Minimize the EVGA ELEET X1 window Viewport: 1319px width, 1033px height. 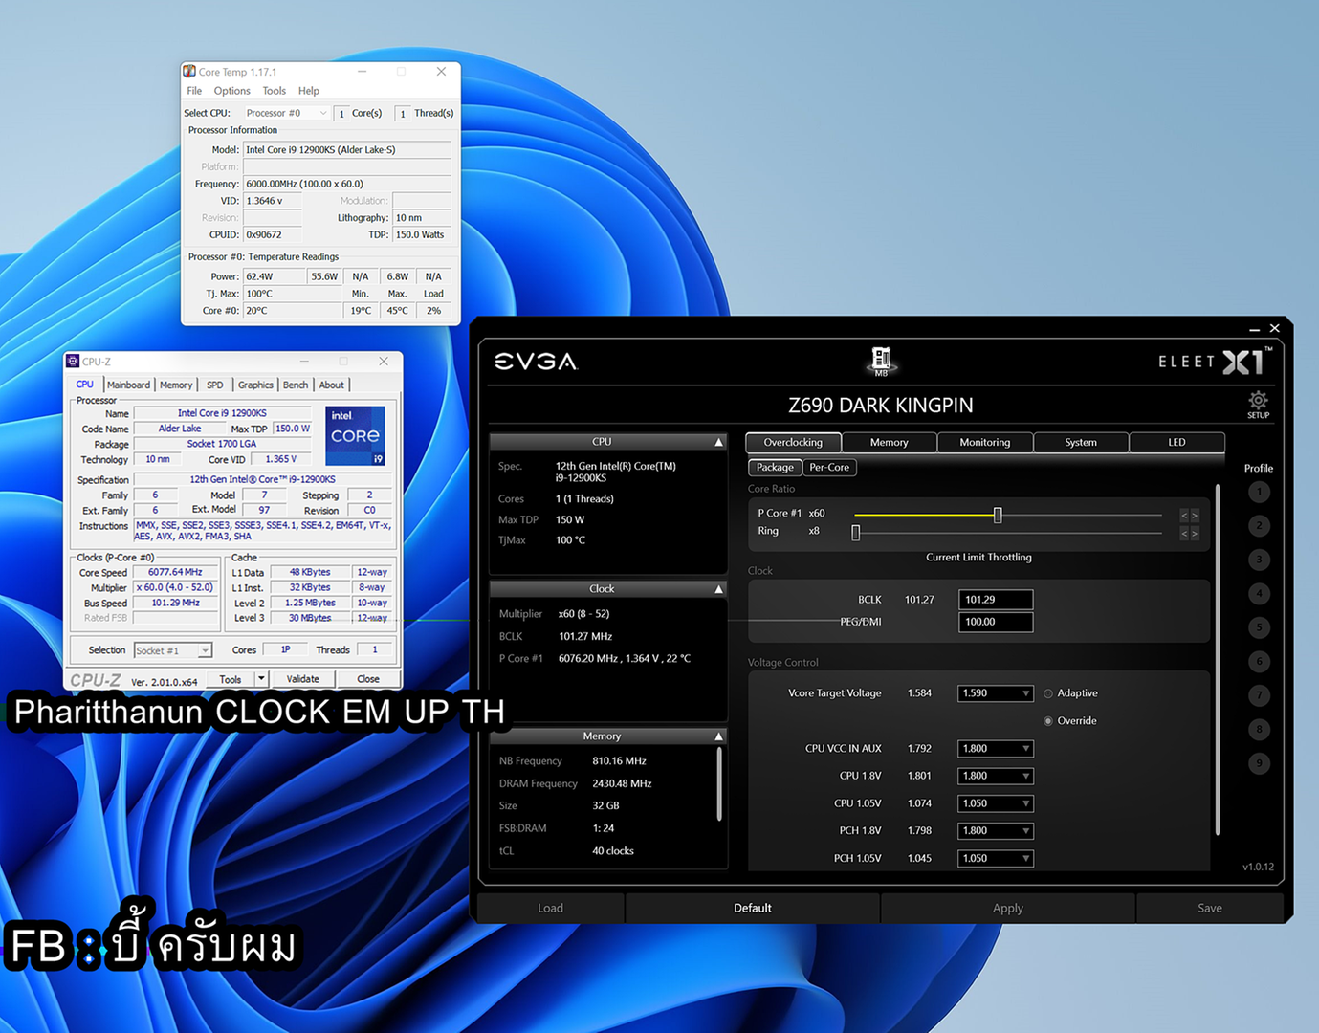click(1254, 329)
